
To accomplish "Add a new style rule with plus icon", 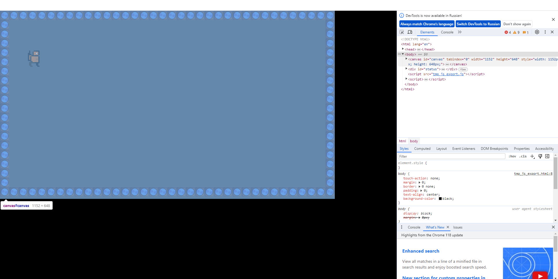I will point(532,156).
